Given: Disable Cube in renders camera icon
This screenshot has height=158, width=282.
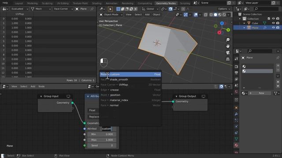Looking at the screenshot, I should coord(278,23).
